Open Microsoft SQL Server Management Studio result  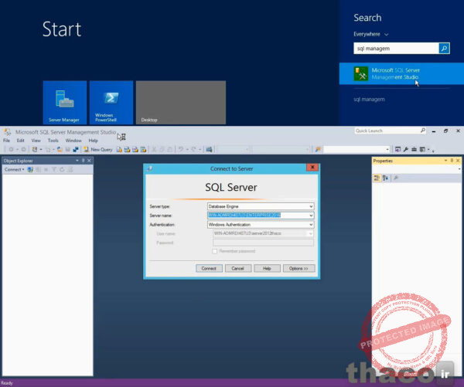pos(397,74)
